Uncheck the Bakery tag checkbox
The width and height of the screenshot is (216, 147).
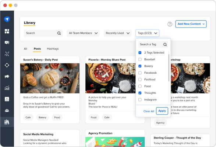click(x=140, y=66)
